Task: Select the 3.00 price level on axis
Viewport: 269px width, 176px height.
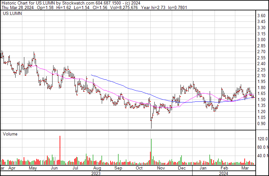Action: pyautogui.click(x=261, y=40)
